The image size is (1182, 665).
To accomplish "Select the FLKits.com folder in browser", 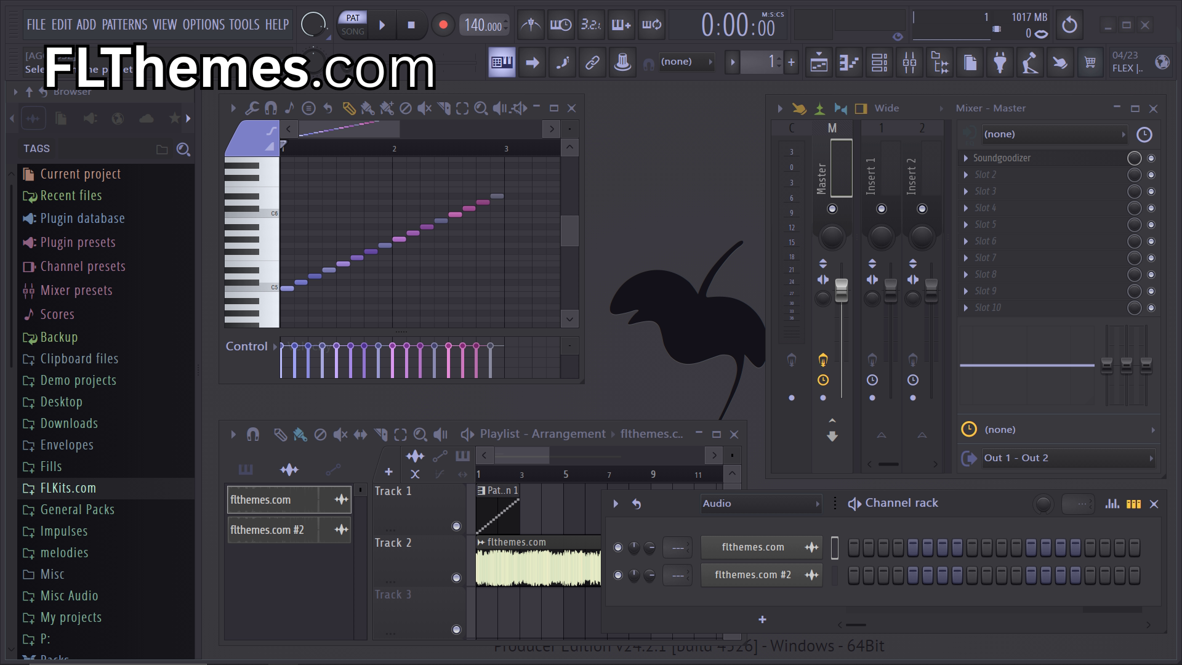I will coord(68,488).
